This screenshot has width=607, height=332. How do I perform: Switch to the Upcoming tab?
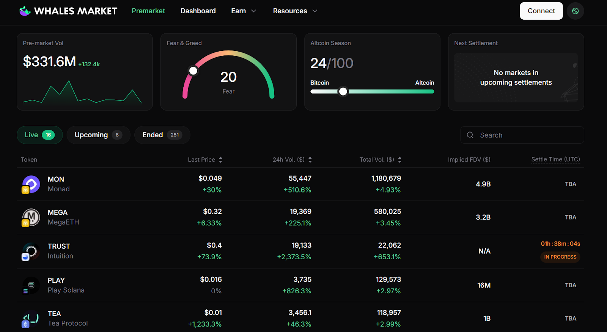[x=98, y=135]
